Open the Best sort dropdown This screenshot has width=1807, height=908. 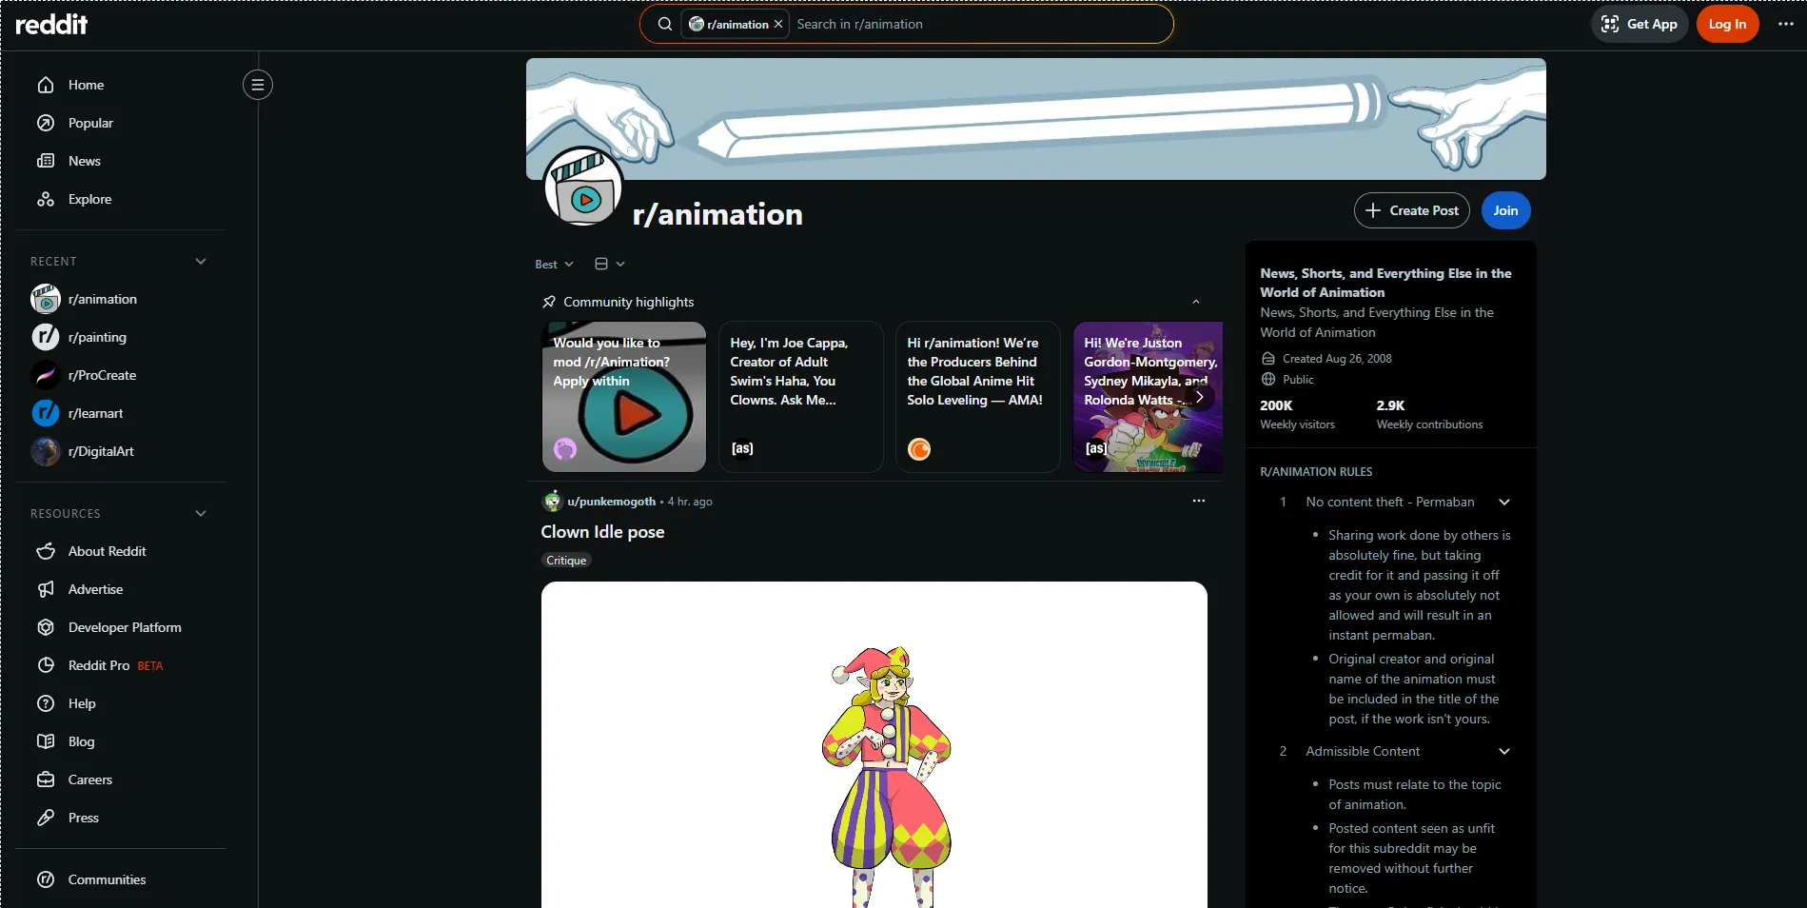click(554, 264)
